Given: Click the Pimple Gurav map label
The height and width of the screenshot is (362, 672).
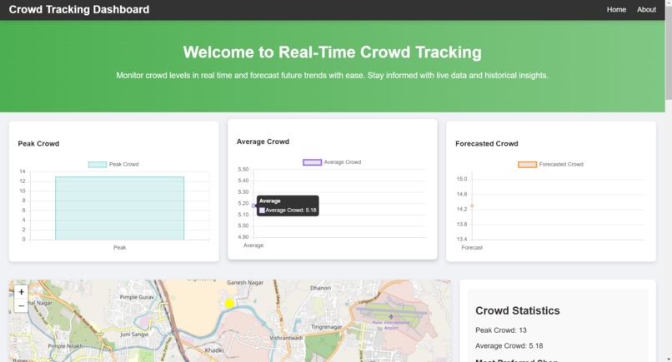Looking at the screenshot, I should (137, 297).
